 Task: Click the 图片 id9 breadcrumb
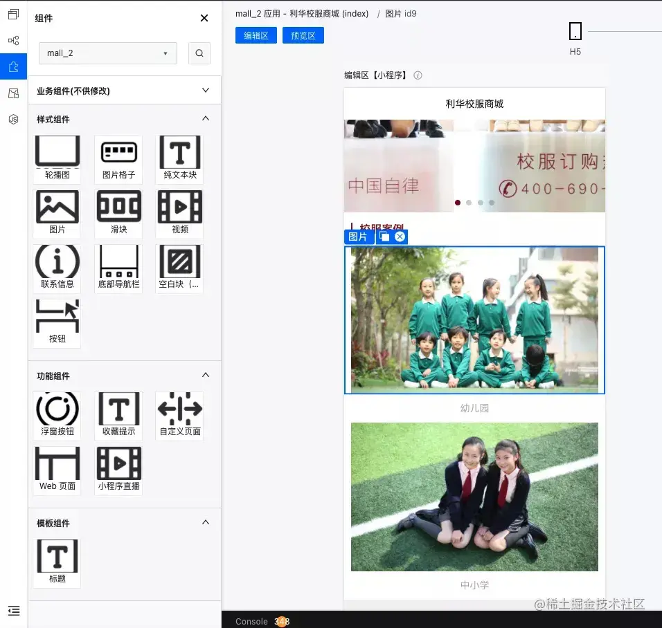(401, 14)
